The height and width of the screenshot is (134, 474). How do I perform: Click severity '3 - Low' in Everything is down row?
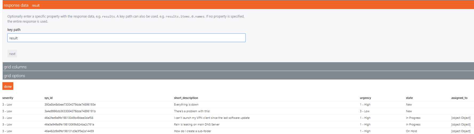tap(7, 104)
